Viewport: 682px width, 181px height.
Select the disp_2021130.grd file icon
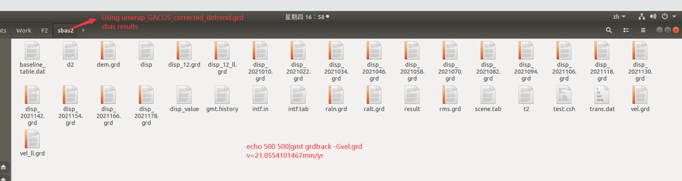pyautogui.click(x=640, y=50)
